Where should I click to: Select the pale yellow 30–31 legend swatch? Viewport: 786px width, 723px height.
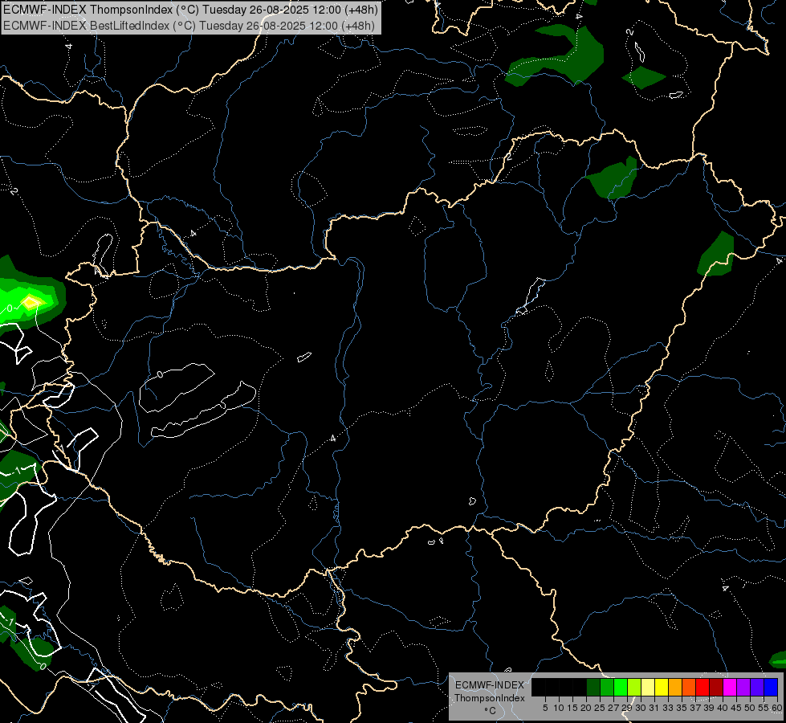(648, 688)
